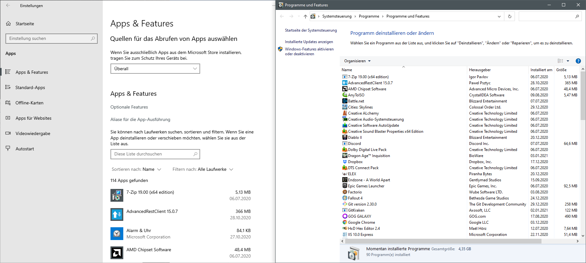Select GOG GALAXY icon in program list

pos(345,216)
